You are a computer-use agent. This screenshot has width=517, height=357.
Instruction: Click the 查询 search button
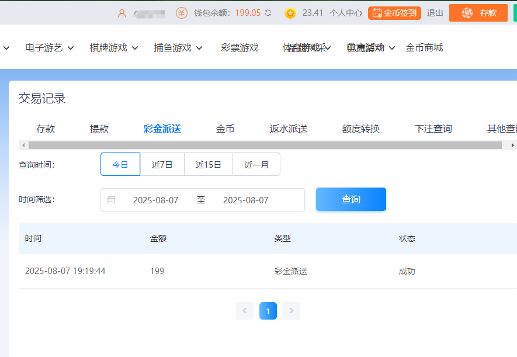(351, 199)
